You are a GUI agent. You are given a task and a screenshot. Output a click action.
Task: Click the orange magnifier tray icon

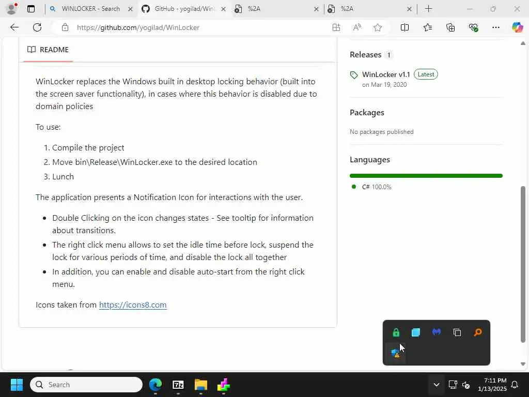click(x=478, y=332)
